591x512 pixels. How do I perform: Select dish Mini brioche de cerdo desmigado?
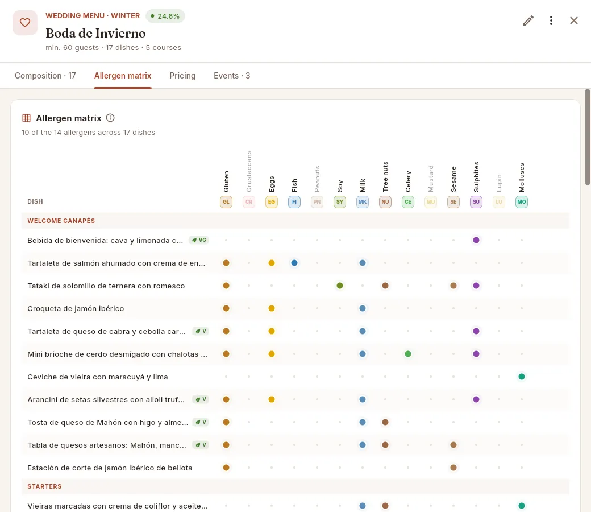pyautogui.click(x=117, y=354)
